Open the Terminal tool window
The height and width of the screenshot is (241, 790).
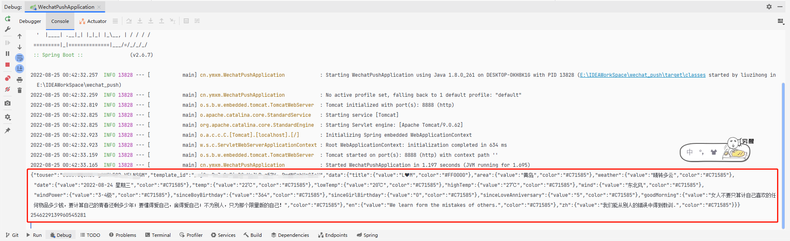tap(158, 235)
